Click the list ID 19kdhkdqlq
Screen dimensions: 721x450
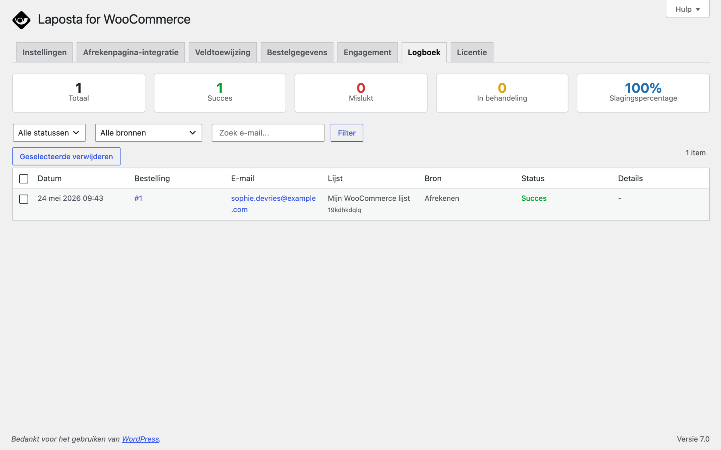(x=344, y=210)
